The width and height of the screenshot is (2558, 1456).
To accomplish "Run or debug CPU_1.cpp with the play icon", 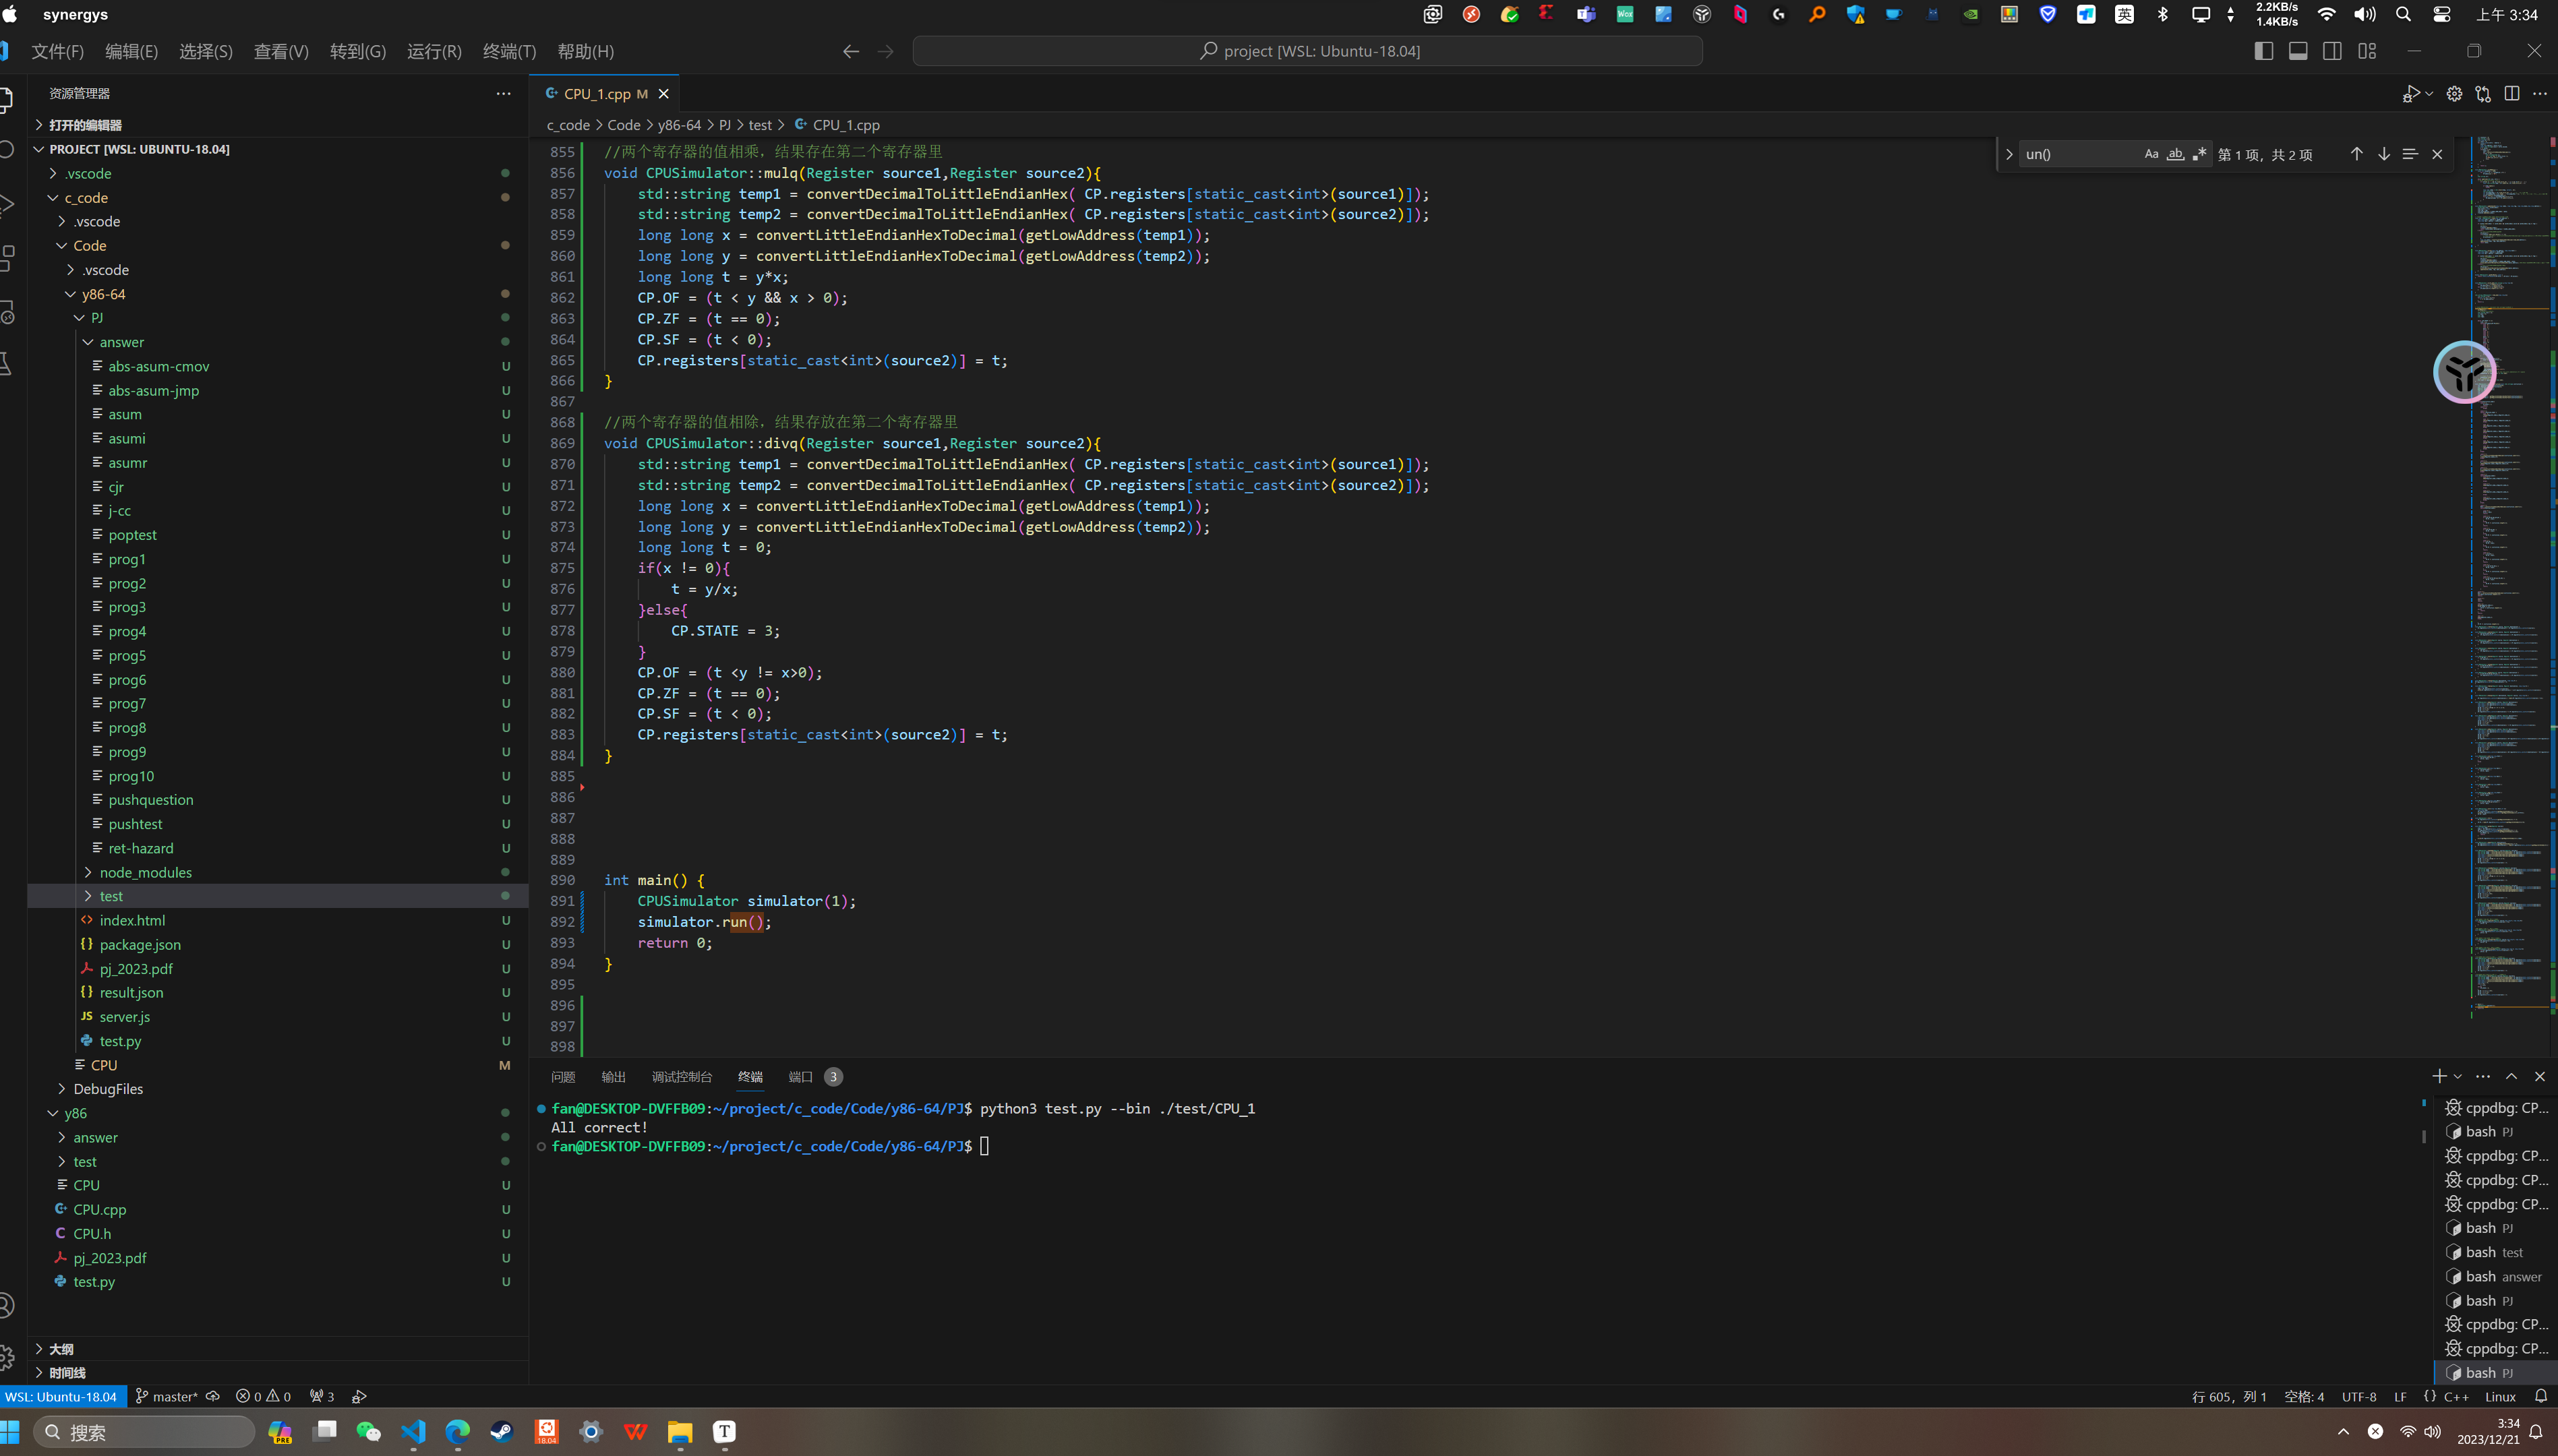I will pyautogui.click(x=2414, y=93).
